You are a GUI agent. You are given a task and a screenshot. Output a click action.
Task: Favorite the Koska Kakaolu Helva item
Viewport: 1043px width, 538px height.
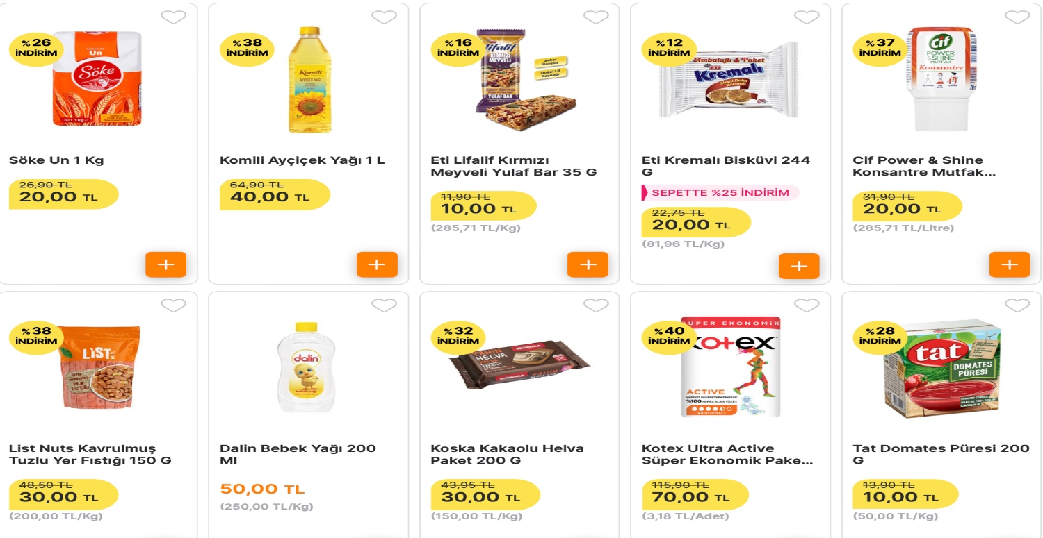(x=595, y=305)
